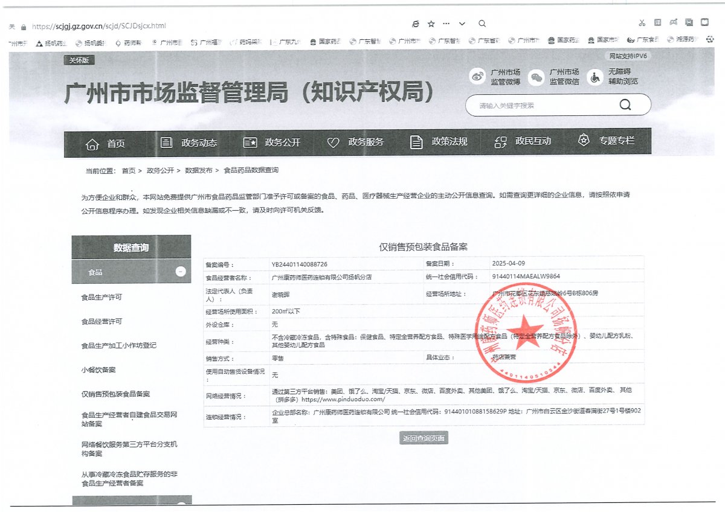The width and height of the screenshot is (725, 512).
Task: Click the 无障碍辅助浏览 link
Action: [x=623, y=77]
